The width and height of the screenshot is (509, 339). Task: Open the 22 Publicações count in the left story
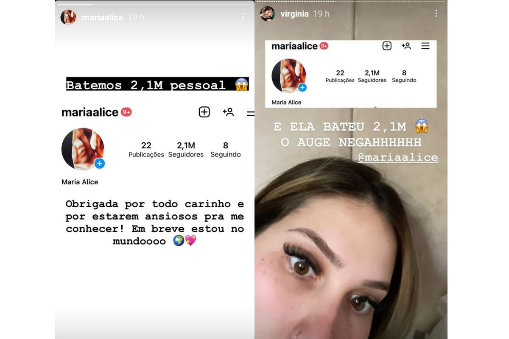point(146,150)
